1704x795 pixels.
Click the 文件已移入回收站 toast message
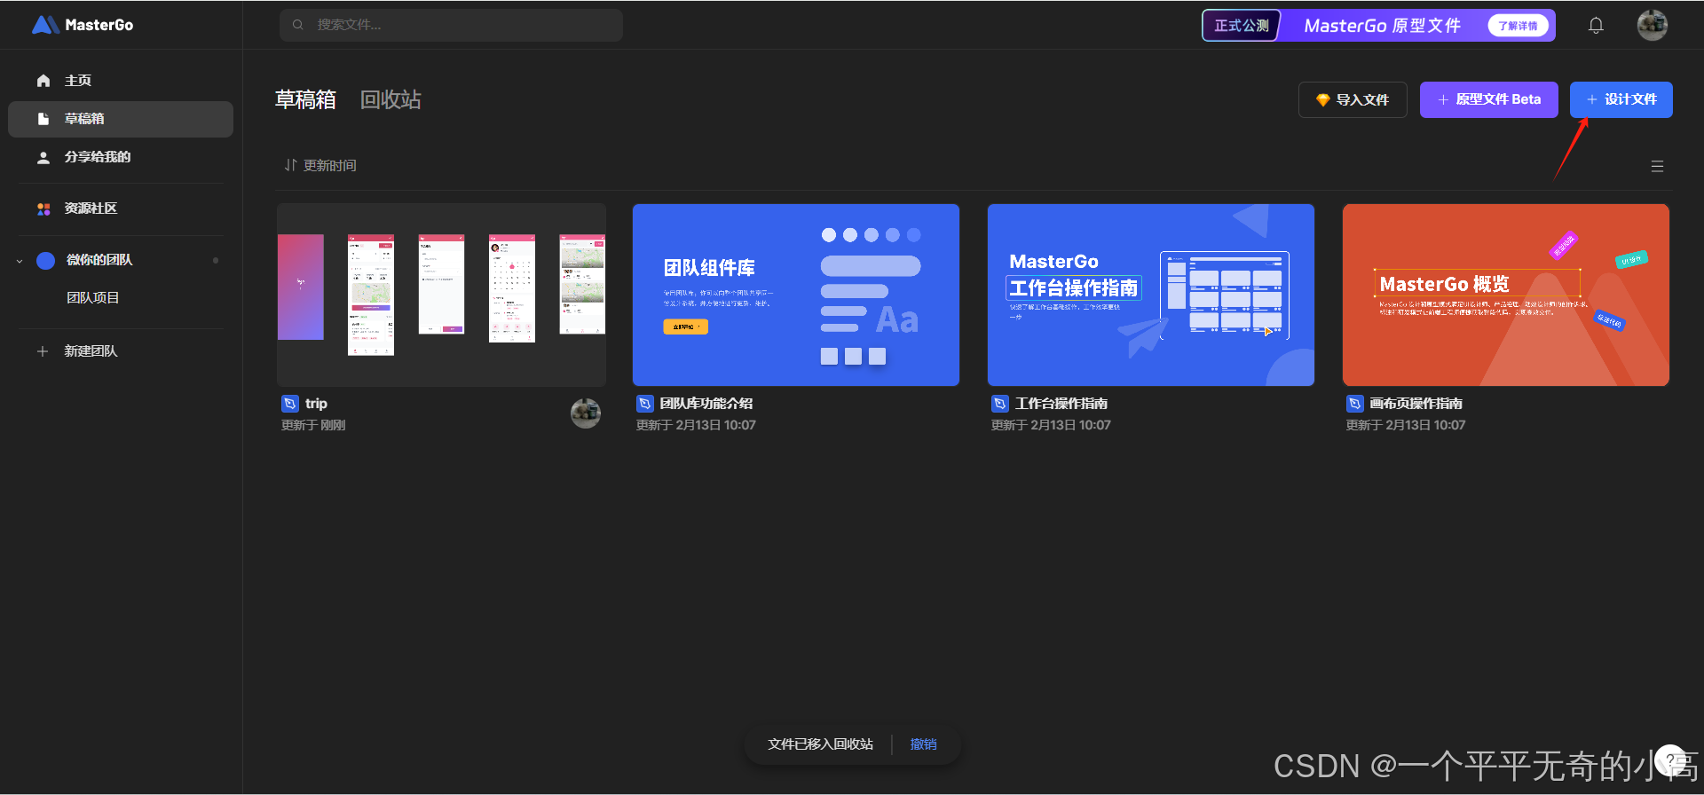[x=820, y=744]
